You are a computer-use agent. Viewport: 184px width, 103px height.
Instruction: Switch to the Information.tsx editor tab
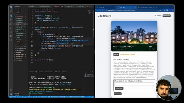click(x=45, y=7)
